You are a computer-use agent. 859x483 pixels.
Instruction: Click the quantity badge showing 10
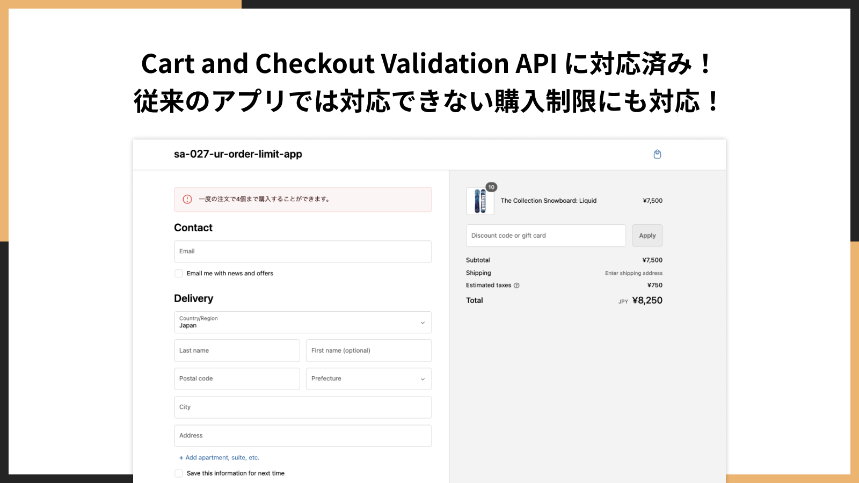(x=491, y=187)
